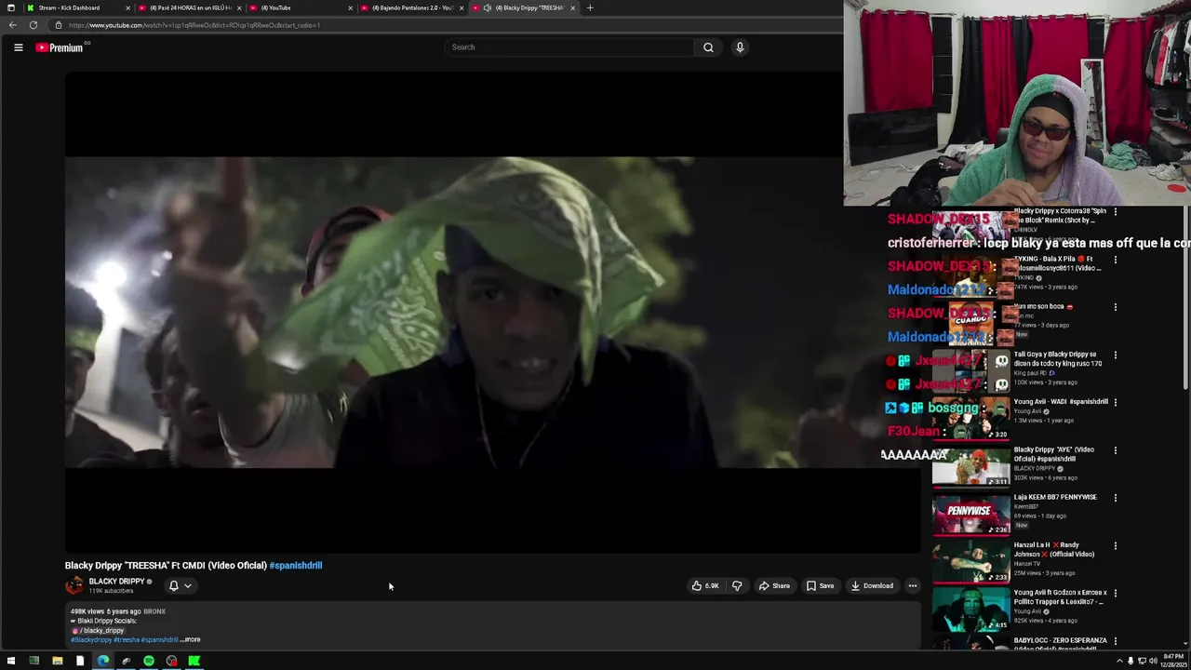Open Spotify from the taskbar

click(148, 662)
